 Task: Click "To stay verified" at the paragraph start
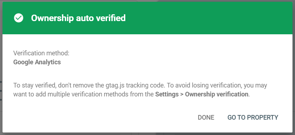point(35,85)
